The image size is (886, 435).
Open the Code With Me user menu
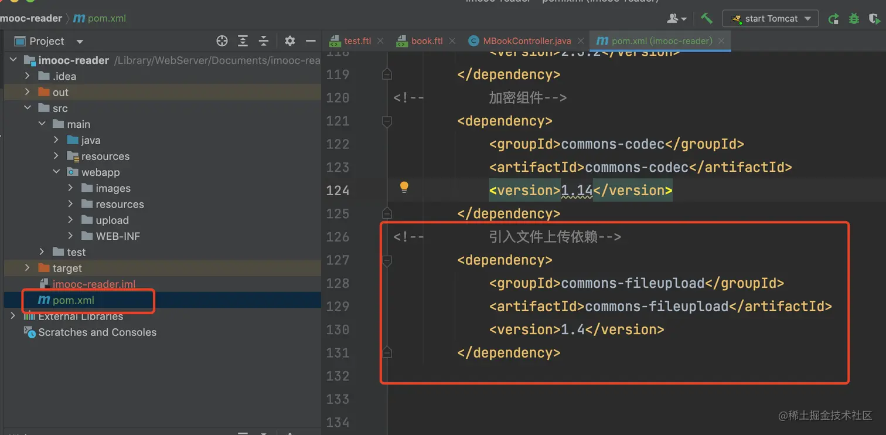(677, 19)
